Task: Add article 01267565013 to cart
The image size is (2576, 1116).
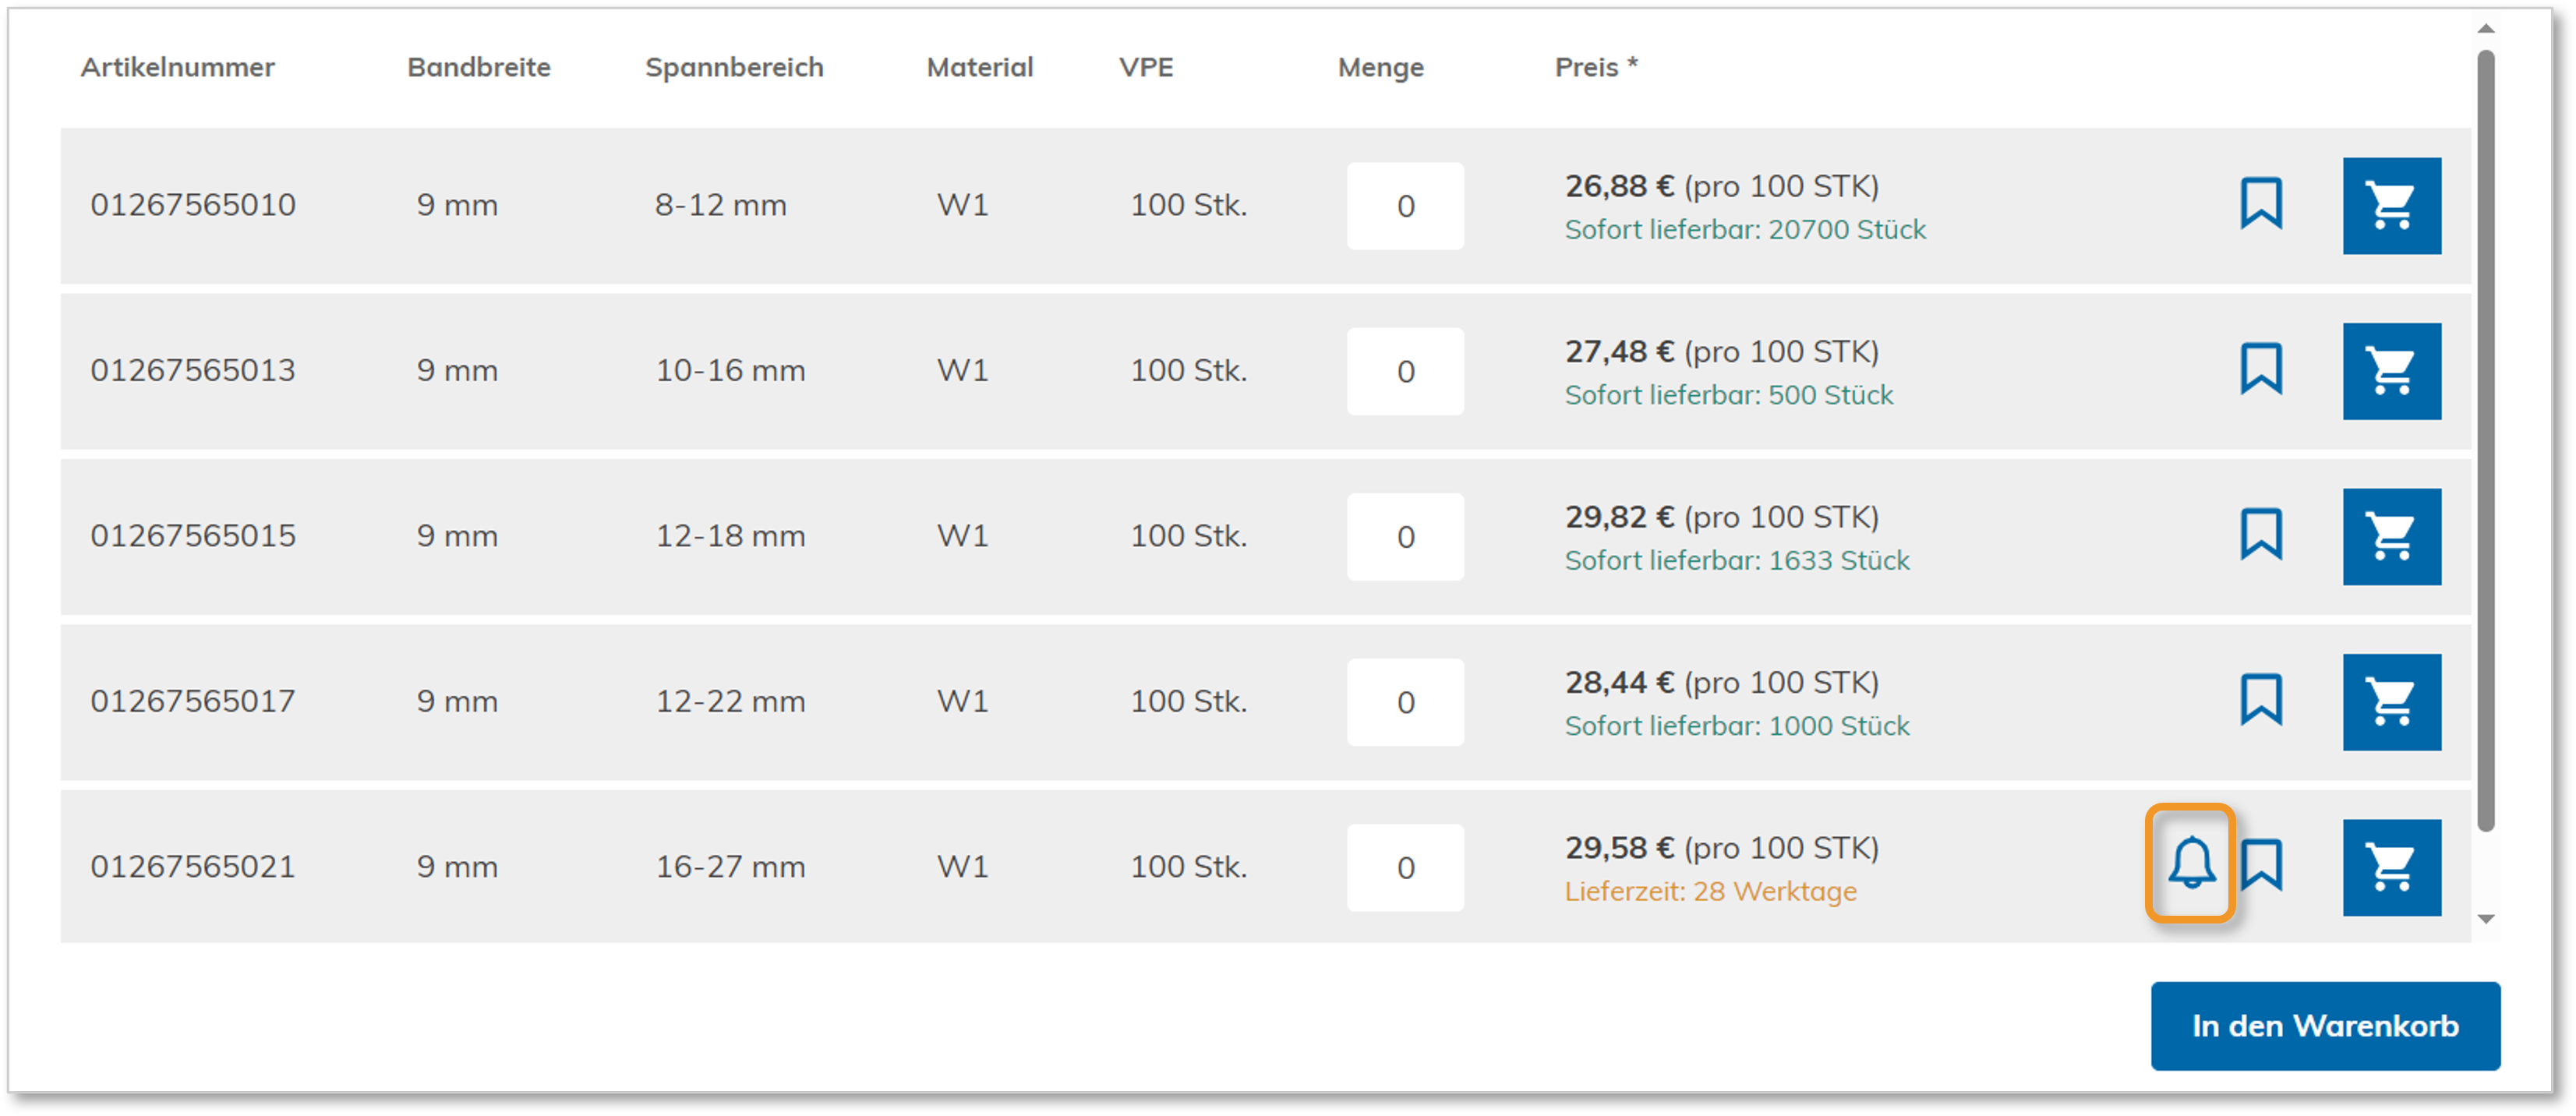Action: (2392, 371)
